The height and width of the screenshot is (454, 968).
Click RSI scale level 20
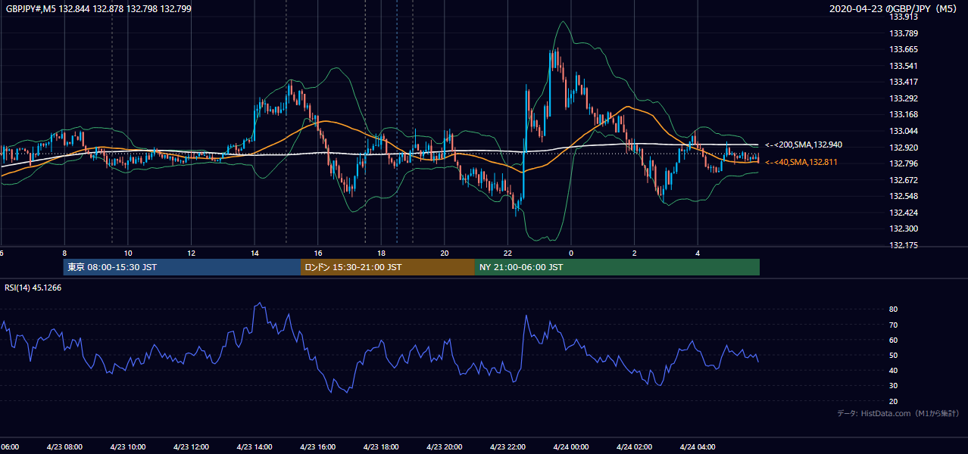pos(894,401)
